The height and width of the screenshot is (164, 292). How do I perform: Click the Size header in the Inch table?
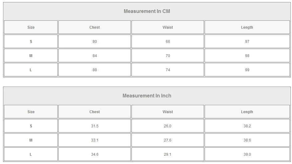[x=31, y=112]
